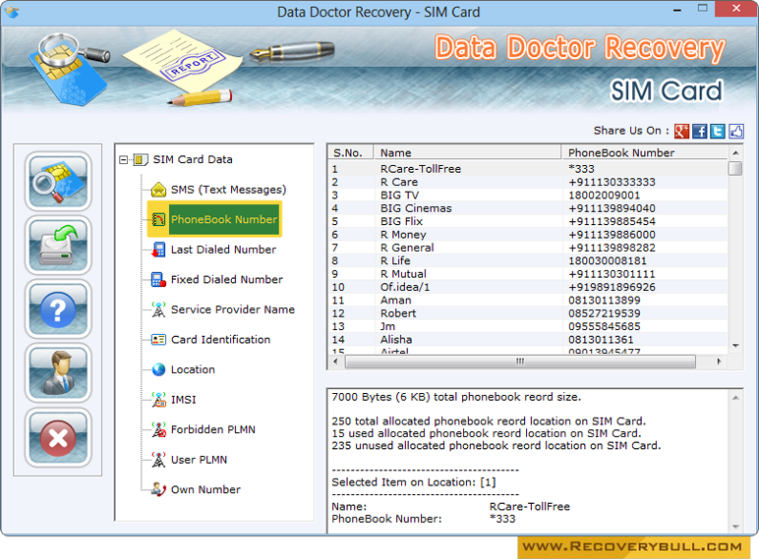Select Card Identification tree item

click(221, 340)
